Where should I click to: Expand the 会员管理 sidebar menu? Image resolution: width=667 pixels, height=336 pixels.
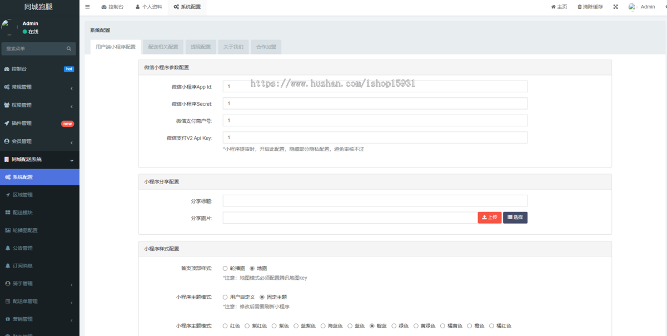point(39,141)
